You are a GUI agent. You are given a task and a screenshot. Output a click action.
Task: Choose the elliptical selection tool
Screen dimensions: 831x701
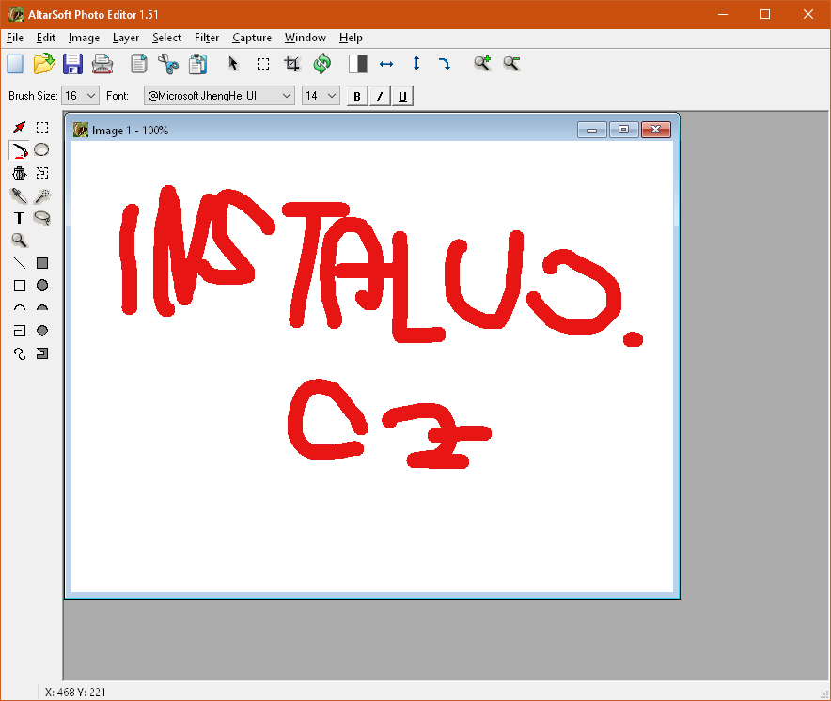point(42,150)
